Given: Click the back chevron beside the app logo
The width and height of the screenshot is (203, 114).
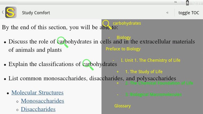Looking at the screenshot, I should [x=3, y=12].
